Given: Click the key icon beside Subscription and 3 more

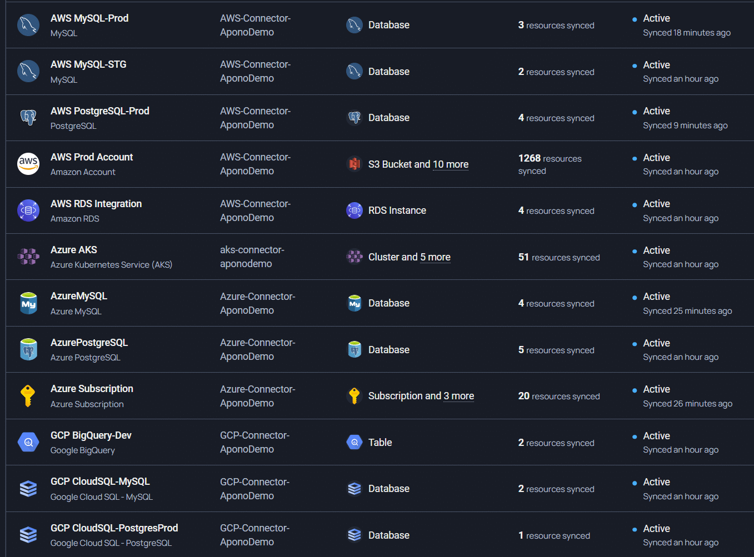Looking at the screenshot, I should click(x=354, y=396).
